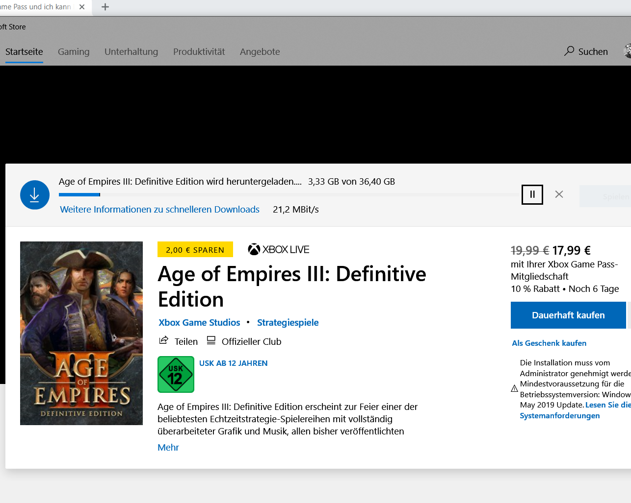Click the warning triangle icon
This screenshot has width=631, height=503.
[x=514, y=388]
